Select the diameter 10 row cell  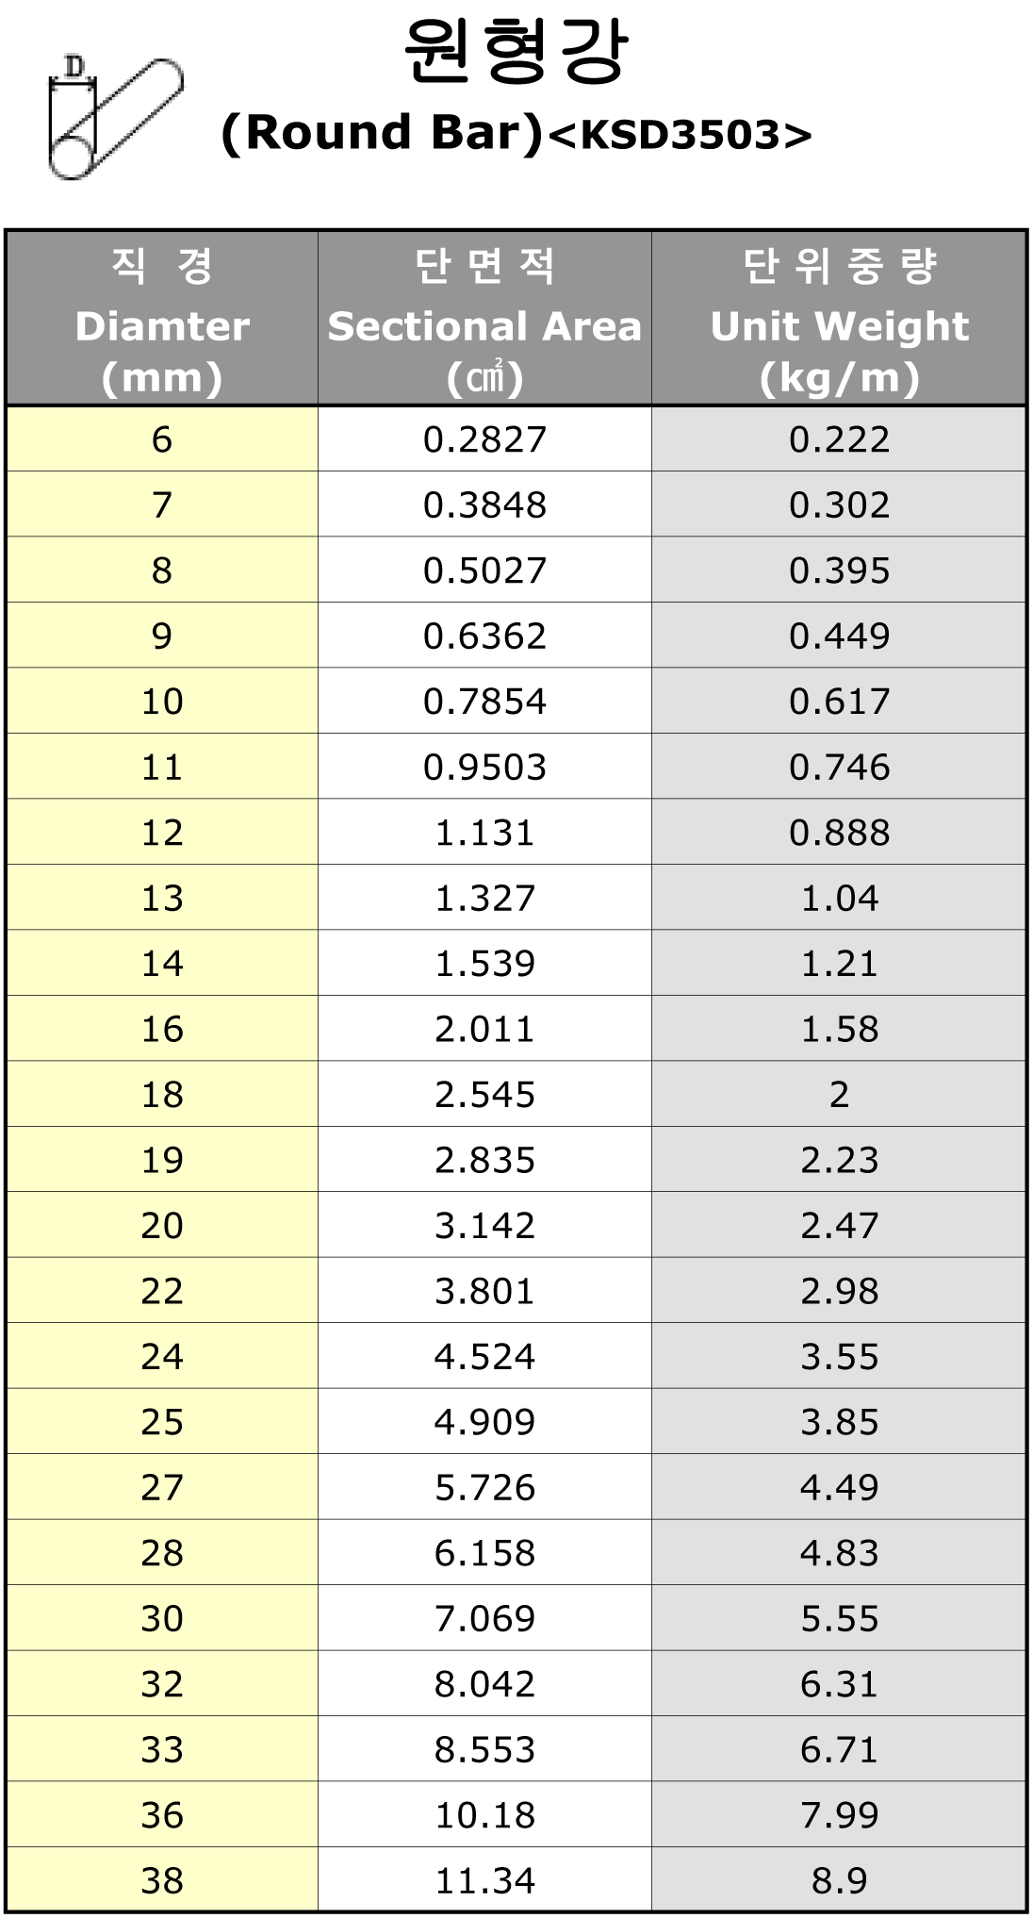[x=162, y=702]
